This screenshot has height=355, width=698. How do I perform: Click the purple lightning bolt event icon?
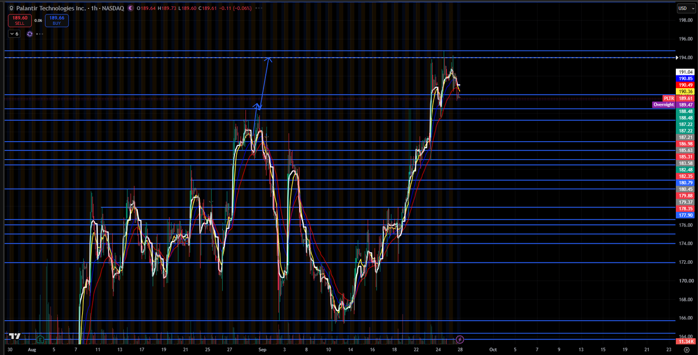tap(460, 338)
